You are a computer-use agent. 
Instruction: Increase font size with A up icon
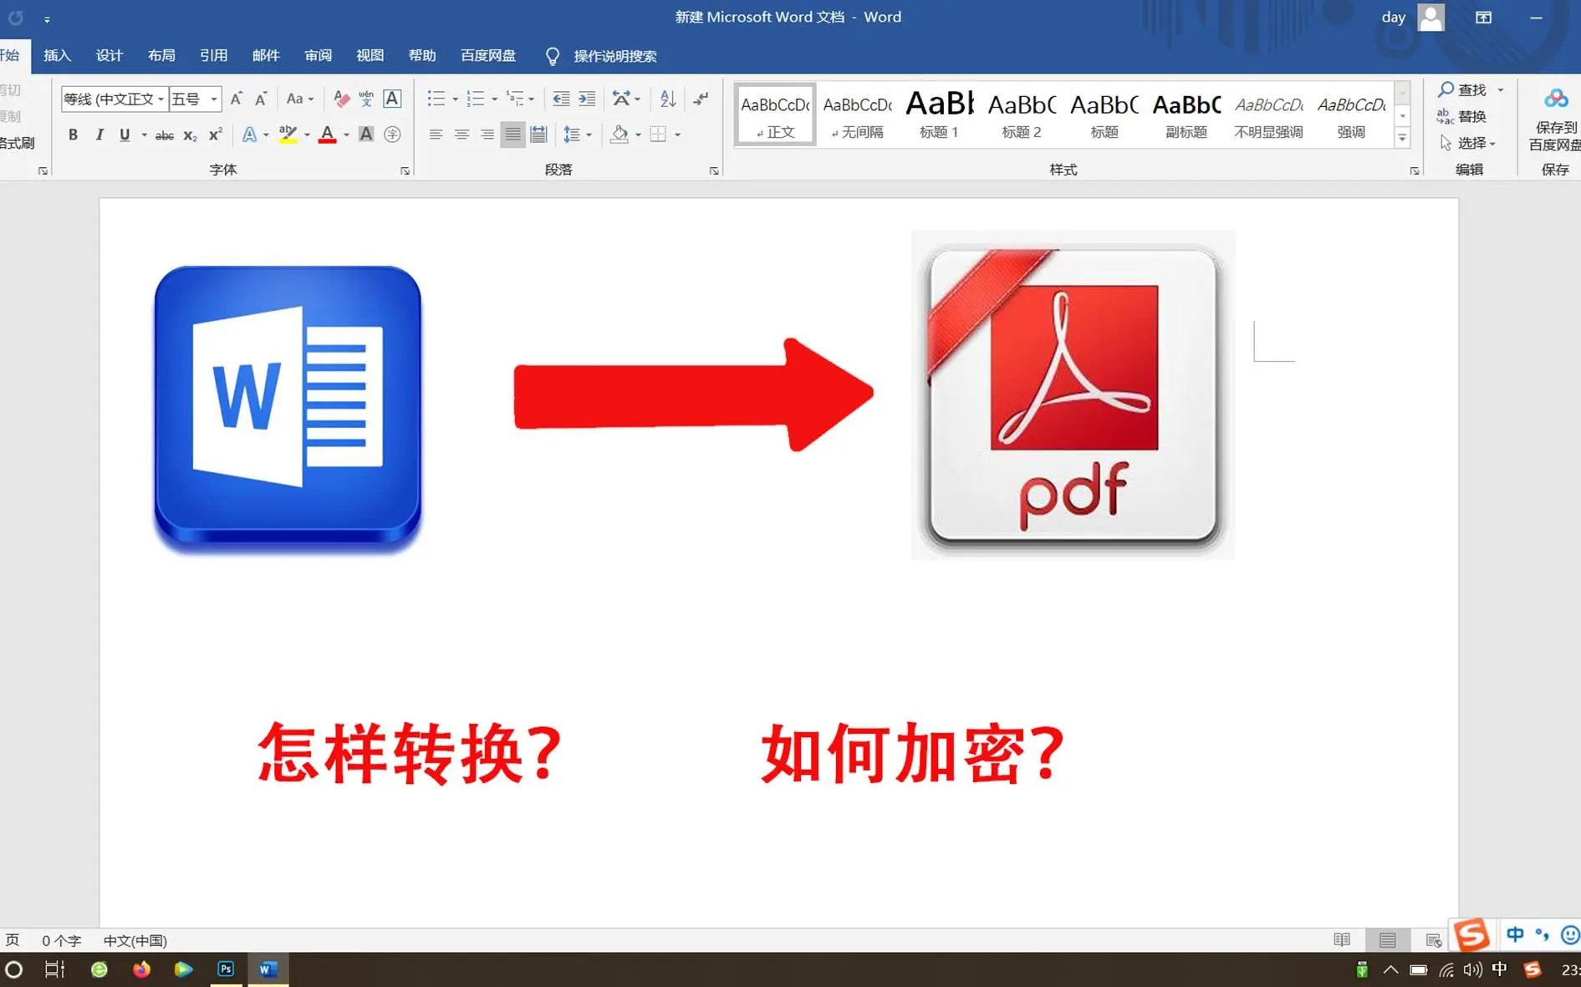[236, 99]
